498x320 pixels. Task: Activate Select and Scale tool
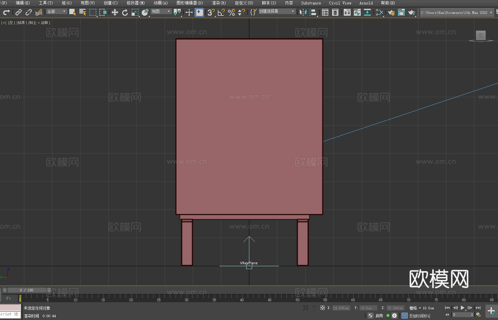pyautogui.click(x=135, y=12)
